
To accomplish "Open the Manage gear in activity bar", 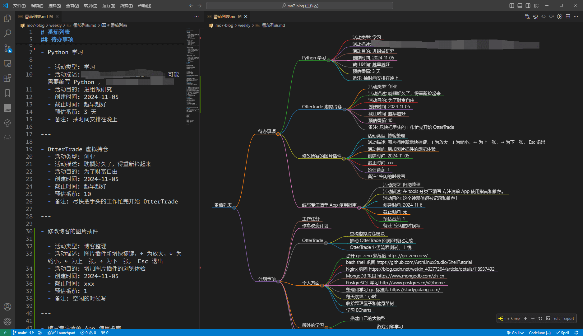I will click(x=7, y=322).
